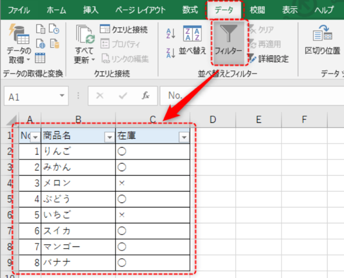Viewport: 344px width, 278px height.
Task: Click the formula bar showing No.
Action: click(x=252, y=96)
